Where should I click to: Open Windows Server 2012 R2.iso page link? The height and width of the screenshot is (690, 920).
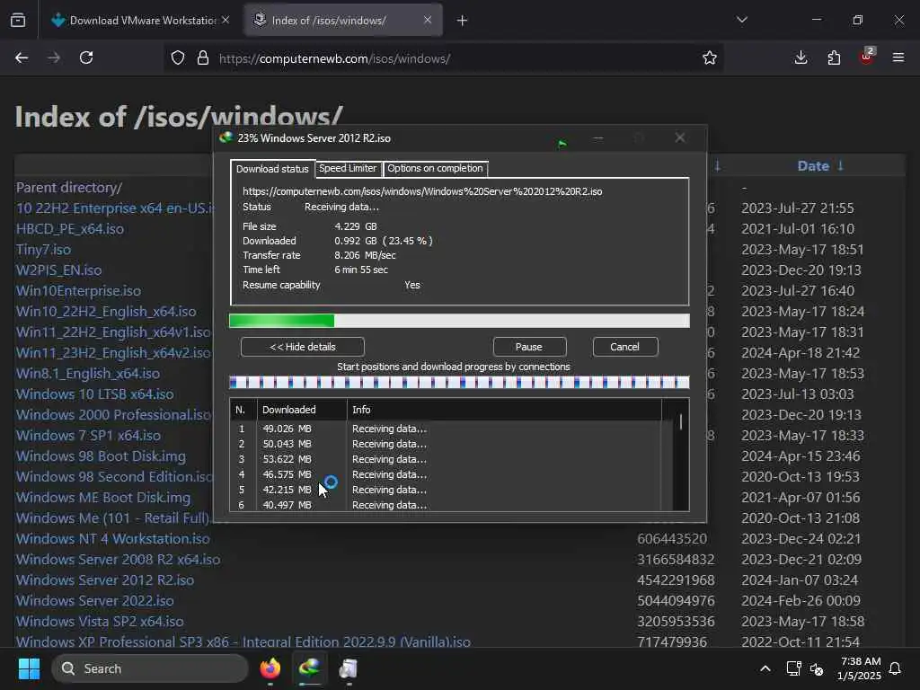pyautogui.click(x=105, y=580)
